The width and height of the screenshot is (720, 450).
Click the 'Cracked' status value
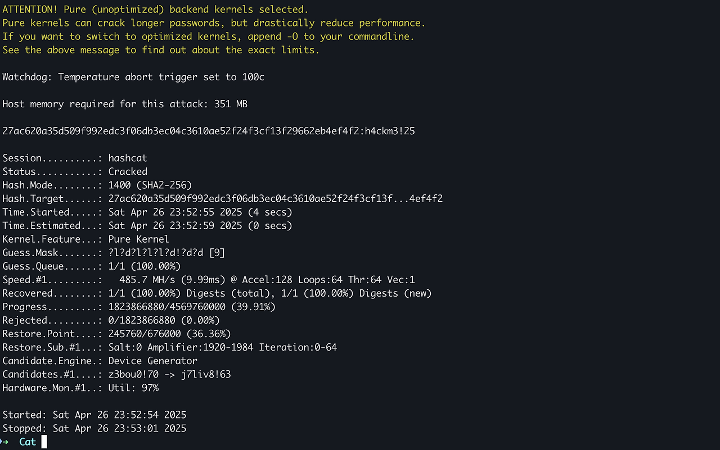(x=128, y=172)
